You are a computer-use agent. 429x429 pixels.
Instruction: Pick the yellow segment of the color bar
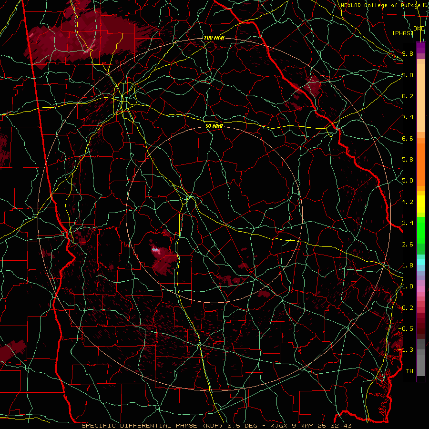coord(421,204)
